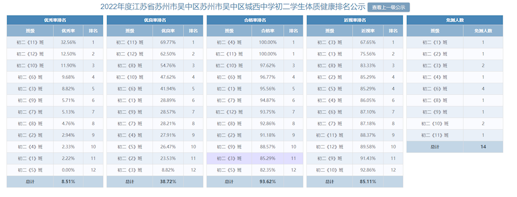This screenshot has width=517, height=197.
Task: Click 初二《3》班 with 67.65% 近视率
Action: [330, 42]
